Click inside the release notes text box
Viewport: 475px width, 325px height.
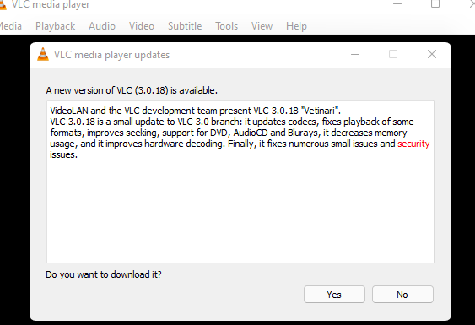240,181
